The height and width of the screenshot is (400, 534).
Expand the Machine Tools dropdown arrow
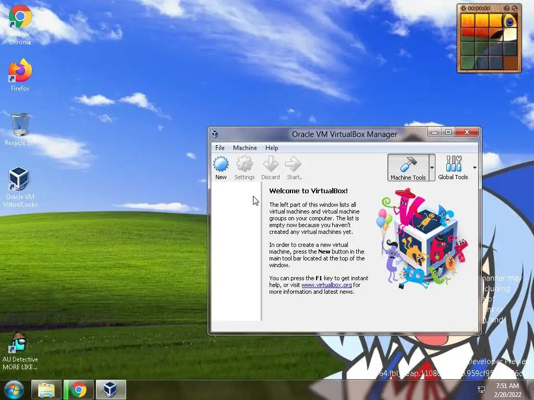click(x=432, y=167)
